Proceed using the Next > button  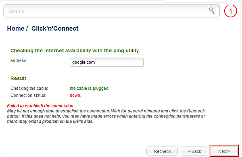[224, 151]
